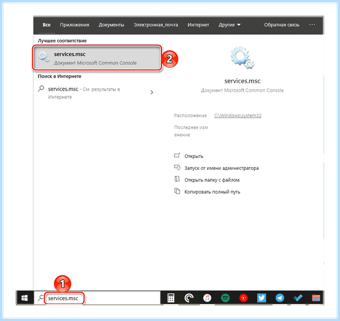
Task: Click the icon beside Открыть
Action: [177, 156]
